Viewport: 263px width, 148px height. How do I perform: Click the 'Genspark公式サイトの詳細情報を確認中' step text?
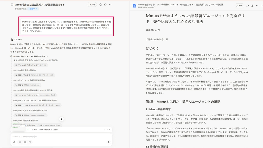coord(30,110)
